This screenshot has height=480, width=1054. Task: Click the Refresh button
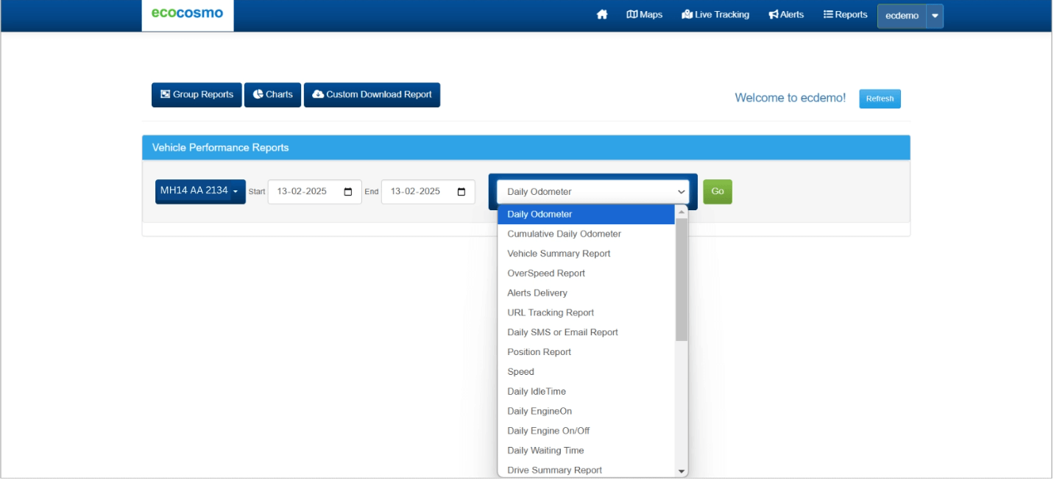click(x=880, y=98)
